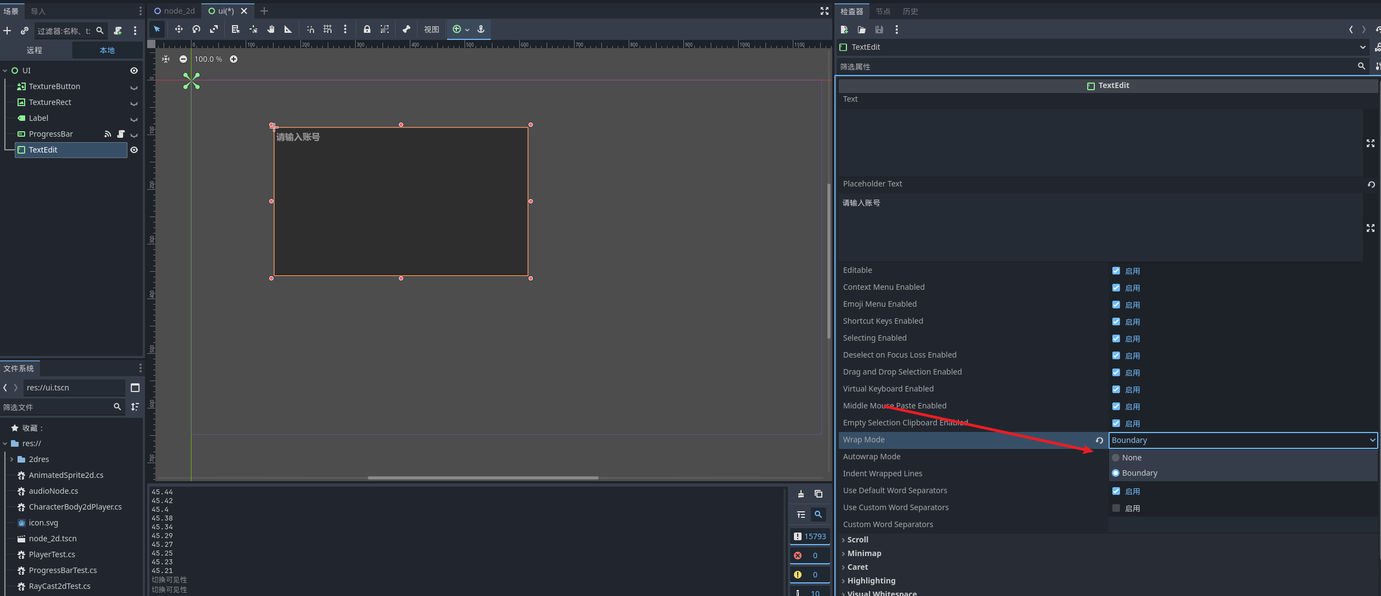1381x596 pixels.
Task: Toggle the 15793 messages filter button
Action: (810, 536)
